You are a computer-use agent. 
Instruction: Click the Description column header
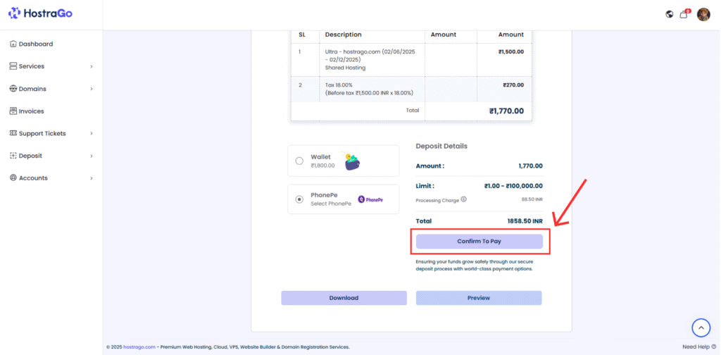coord(344,35)
